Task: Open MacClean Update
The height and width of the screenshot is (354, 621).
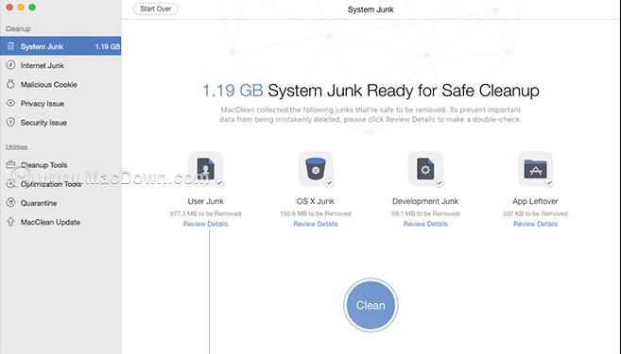Action: click(x=60, y=222)
